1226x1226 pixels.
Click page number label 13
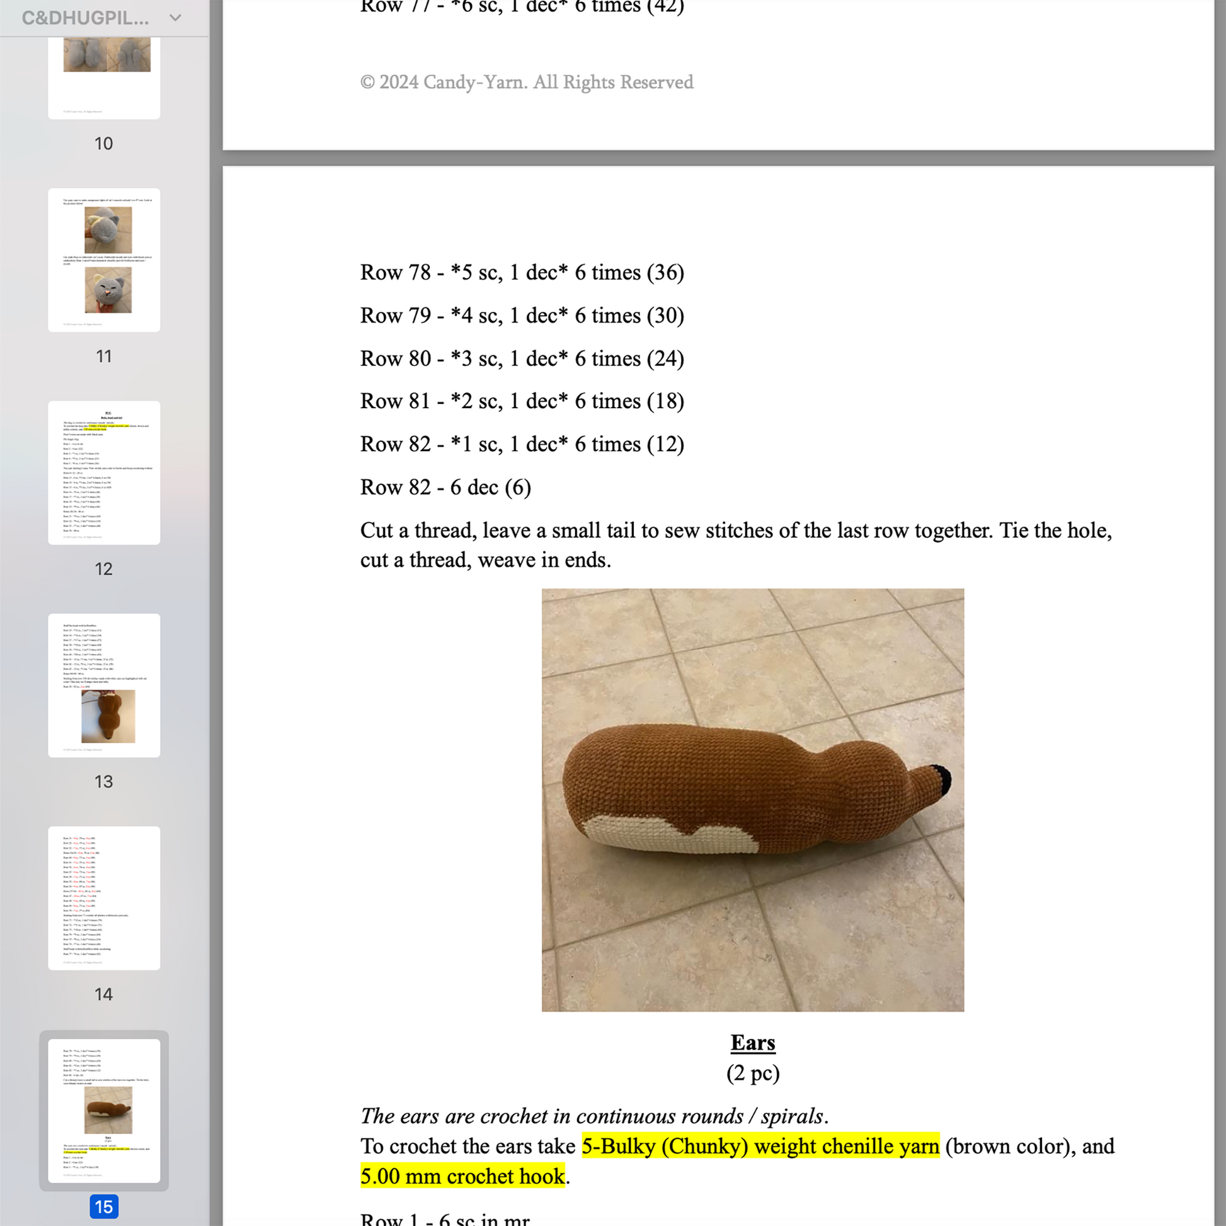tap(104, 781)
